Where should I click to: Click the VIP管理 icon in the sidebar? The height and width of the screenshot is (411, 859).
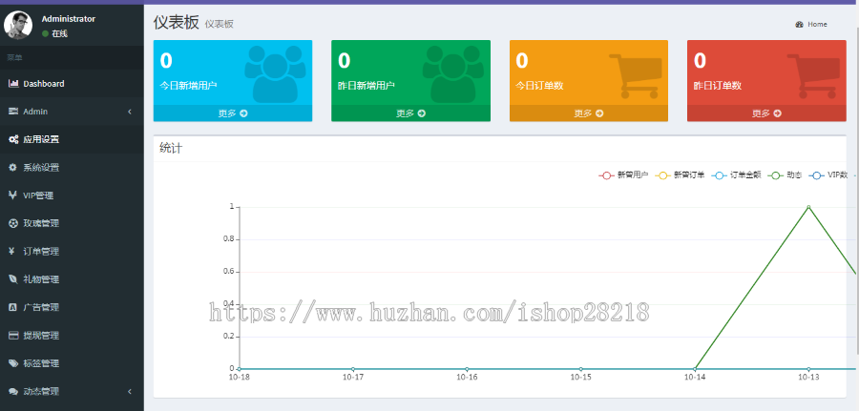[13, 195]
